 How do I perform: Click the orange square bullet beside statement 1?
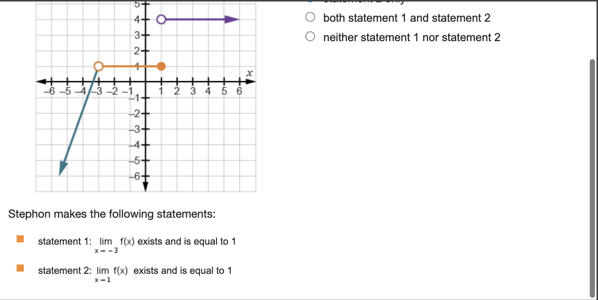click(21, 238)
